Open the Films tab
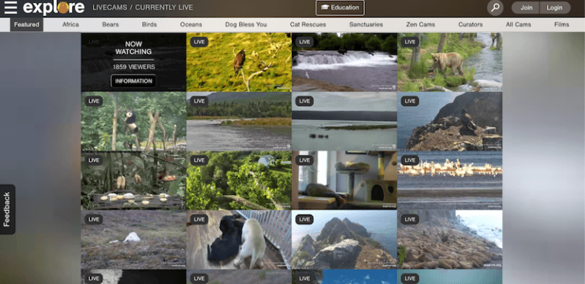 [561, 24]
